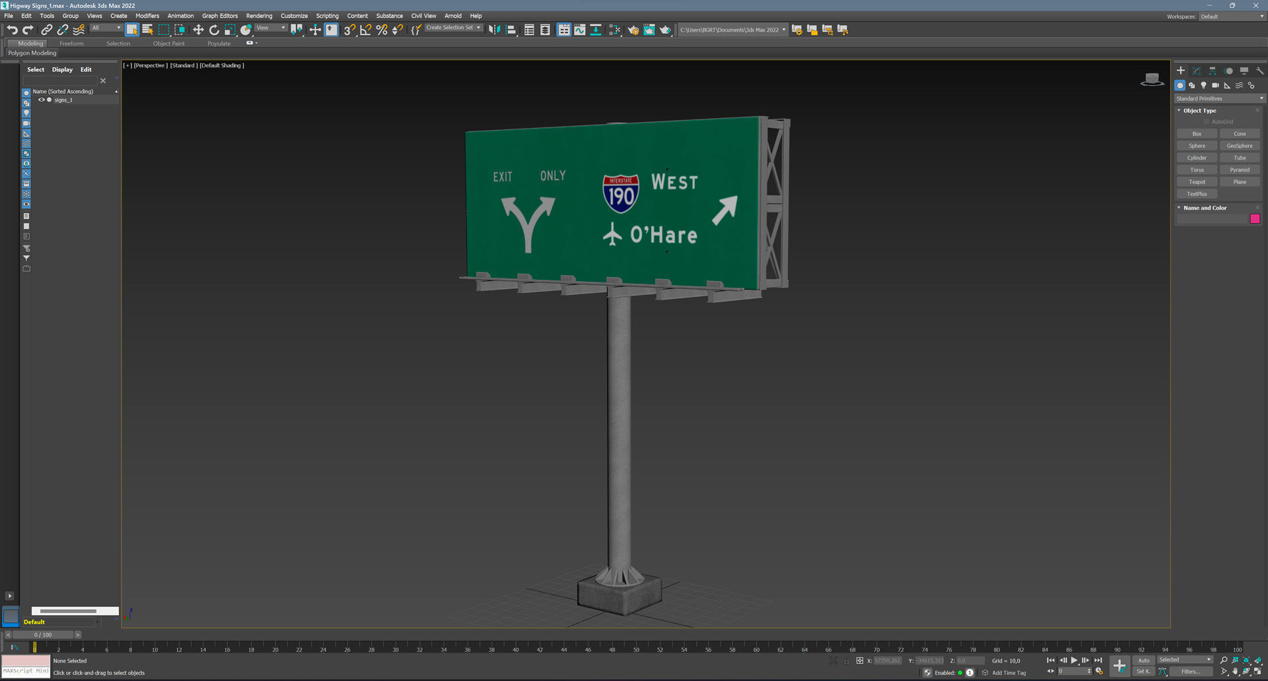This screenshot has width=1268, height=681.
Task: Click the Auto key button
Action: 1143,661
